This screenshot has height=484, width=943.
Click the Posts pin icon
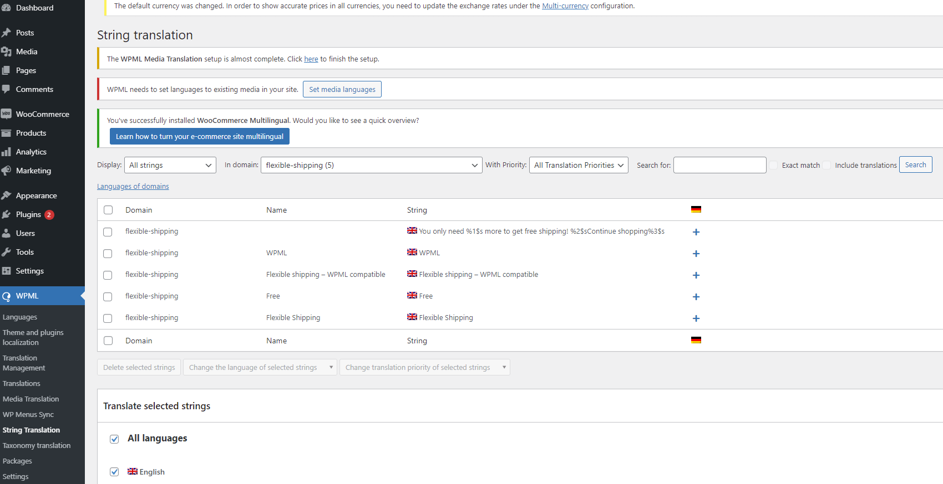[6, 33]
